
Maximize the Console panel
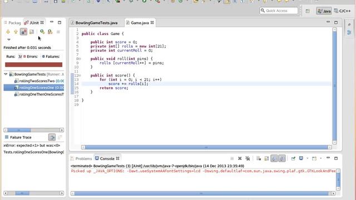point(336,158)
